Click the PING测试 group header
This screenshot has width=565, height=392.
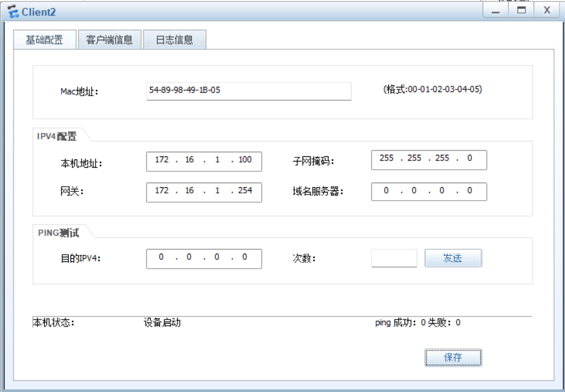(58, 233)
